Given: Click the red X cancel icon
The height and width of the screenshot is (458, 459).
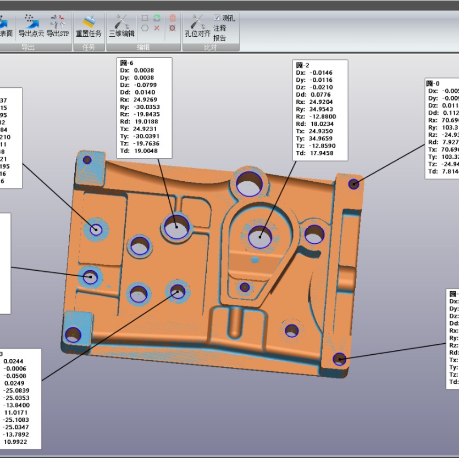Looking at the screenshot, I should tap(157, 28).
